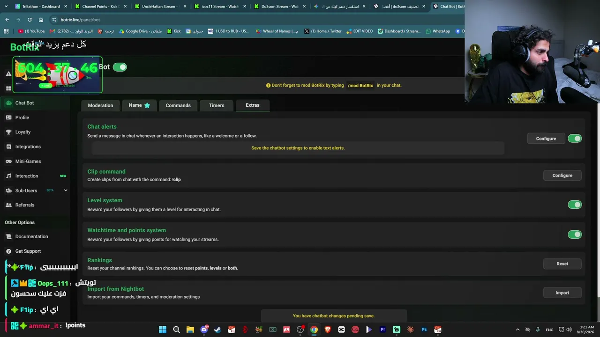The width and height of the screenshot is (600, 337).
Task: Click Import from Nightbot button
Action: pos(562,293)
